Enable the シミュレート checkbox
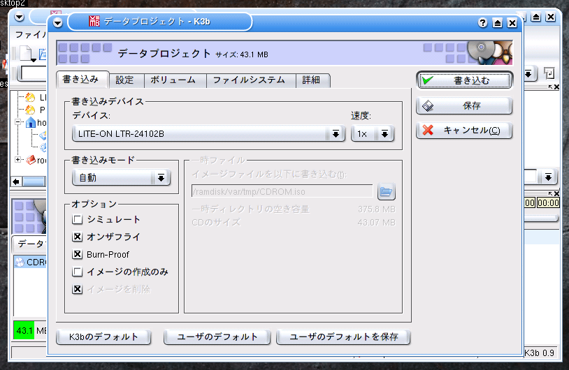Viewport: 569px width, 370px height. click(x=77, y=220)
